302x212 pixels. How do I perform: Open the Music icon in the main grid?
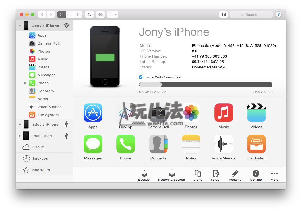224,113
